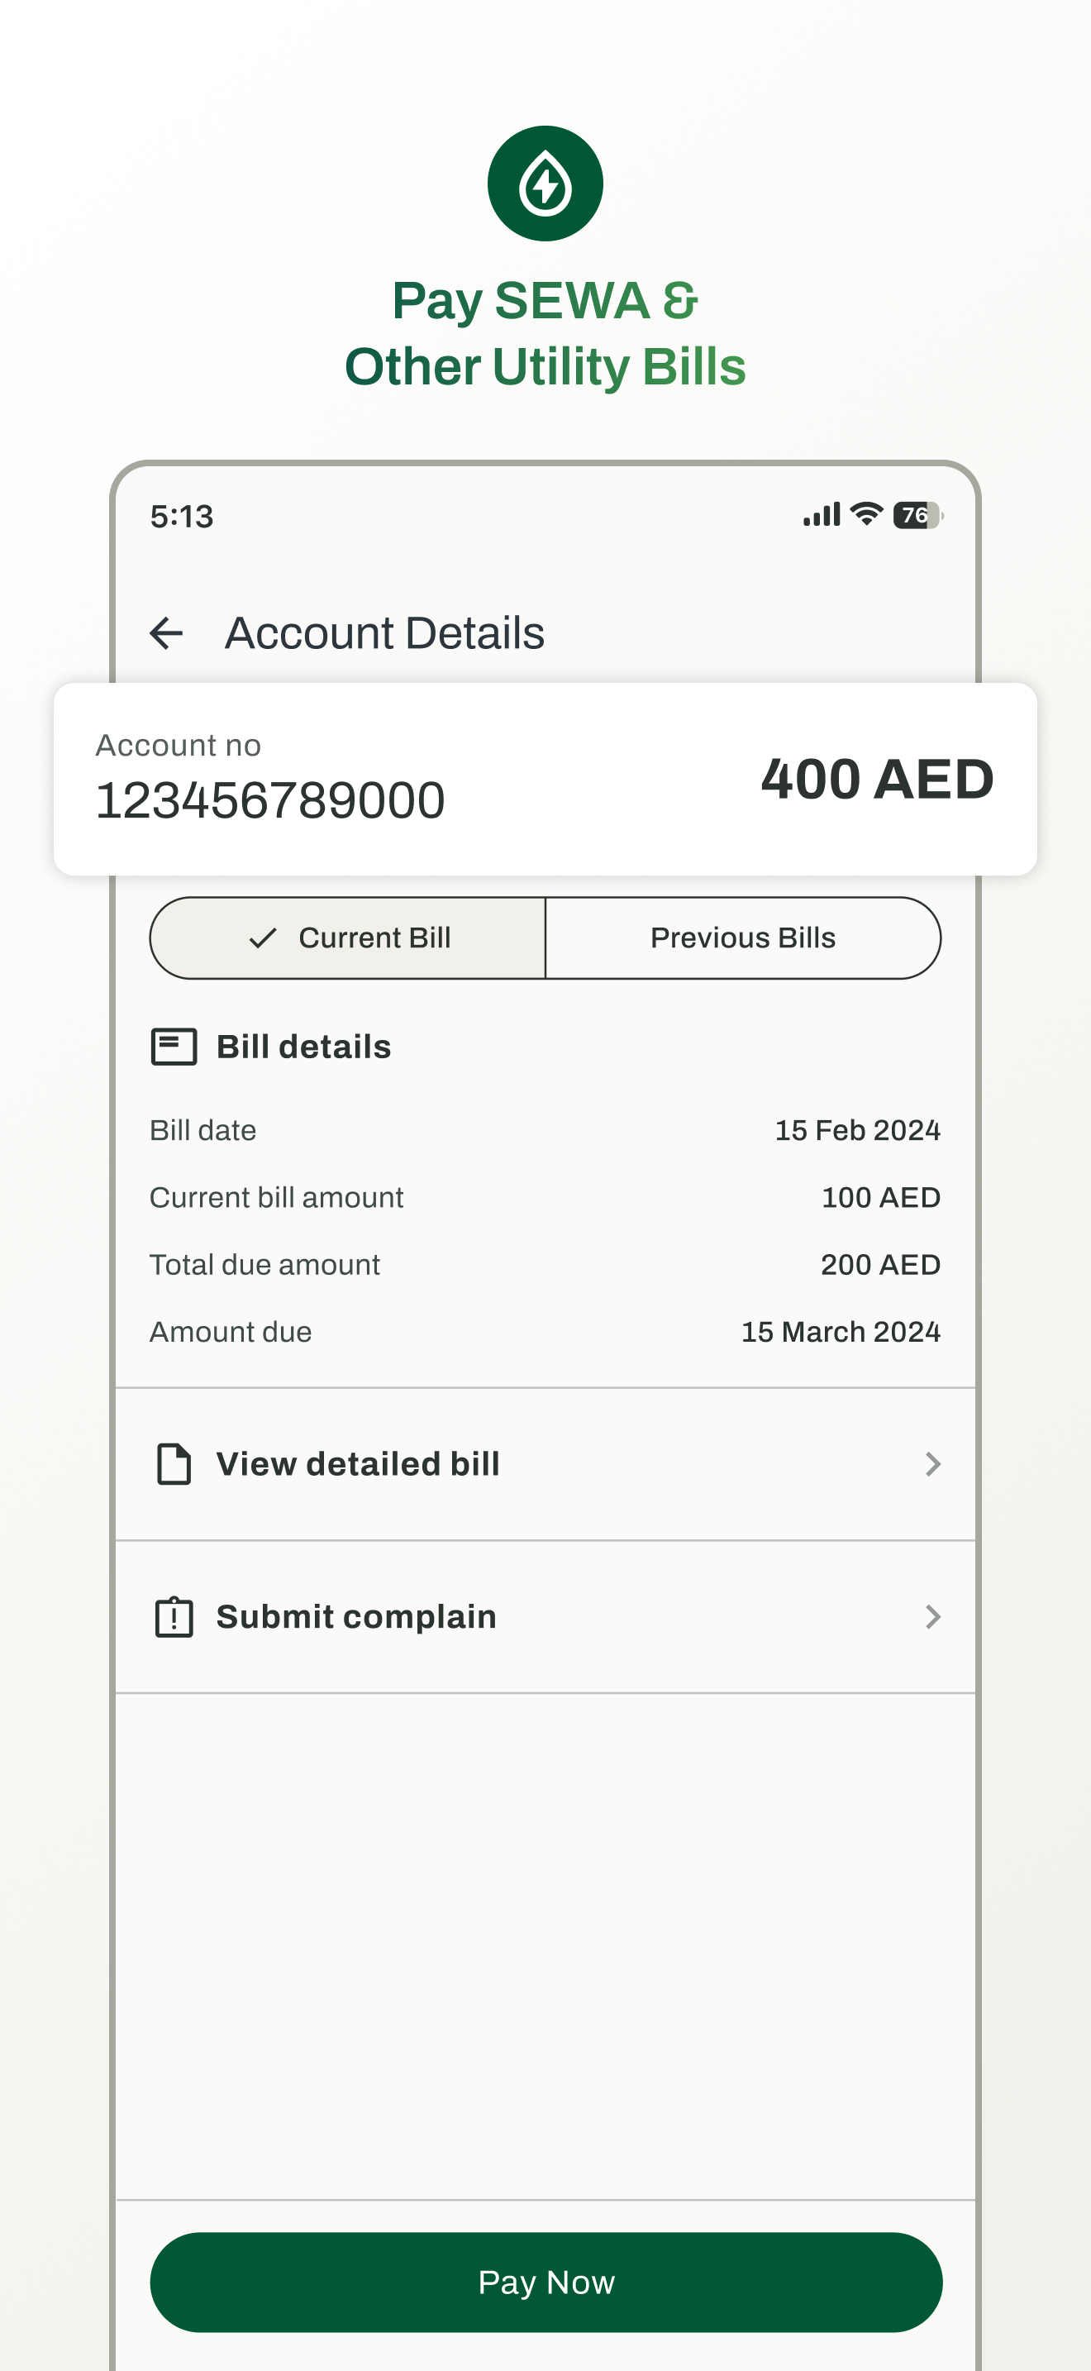Switch to the Previous Bills segment
This screenshot has height=2371, width=1091.
tap(743, 938)
